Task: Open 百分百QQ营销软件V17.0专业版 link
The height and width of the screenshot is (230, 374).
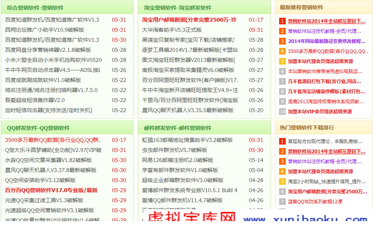Action: tap(51, 190)
